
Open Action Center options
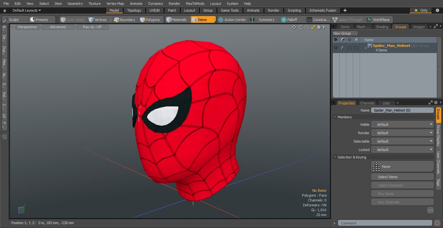(232, 20)
